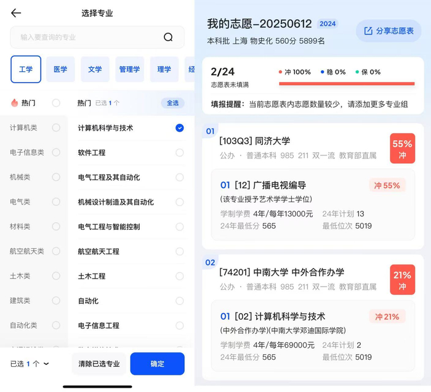Tap the search magnifier icon
The image size is (431, 392).
click(168, 37)
